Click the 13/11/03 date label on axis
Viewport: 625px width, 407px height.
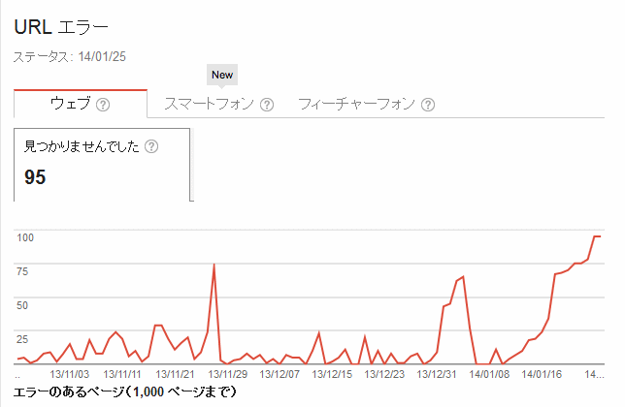(69, 374)
